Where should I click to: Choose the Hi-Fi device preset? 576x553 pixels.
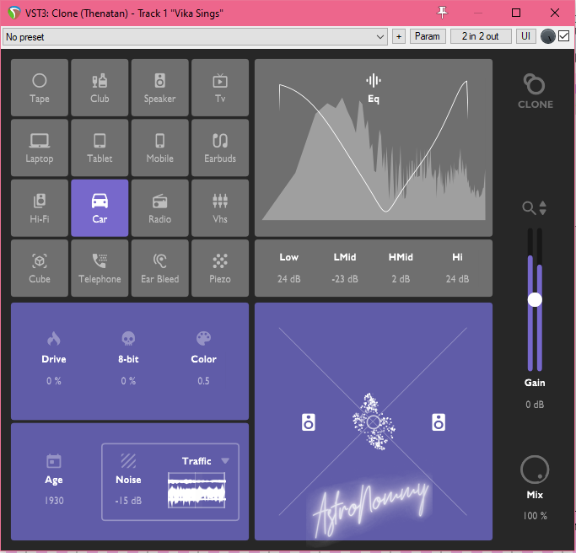coord(40,208)
